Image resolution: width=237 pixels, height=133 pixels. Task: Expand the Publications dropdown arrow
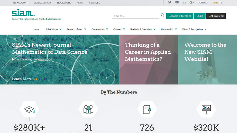coord(60,29)
